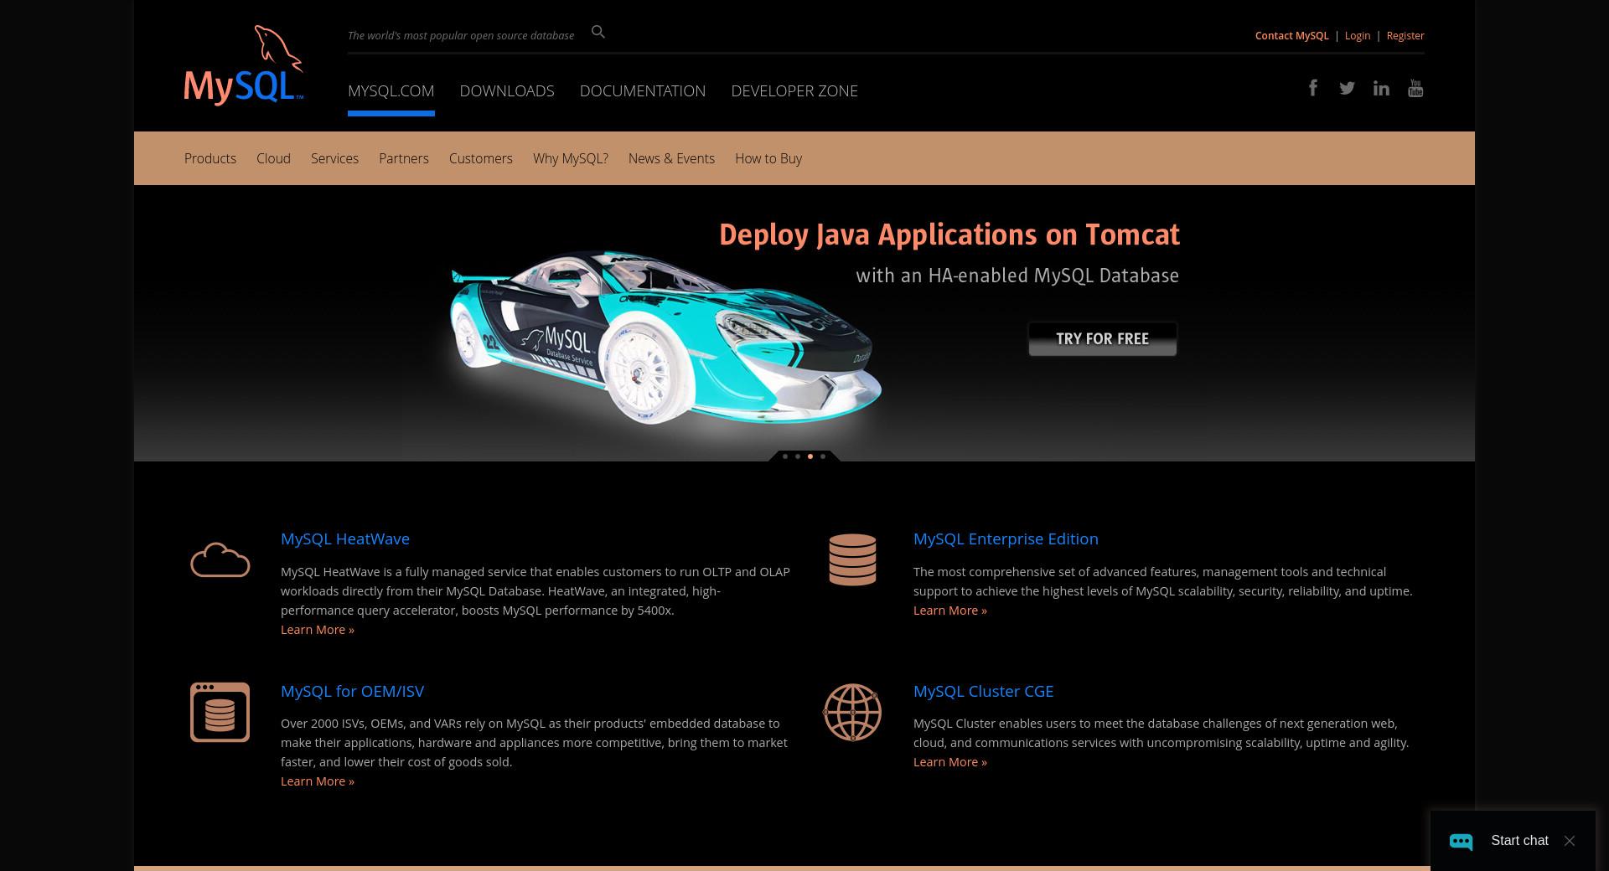Screen dimensions: 1609x871
Task: Go to the DOWNLOADS tab
Action: tap(507, 90)
